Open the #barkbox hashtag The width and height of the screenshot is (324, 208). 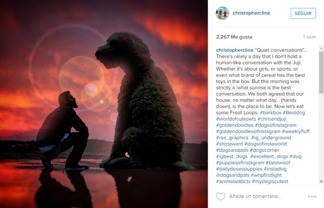coord(271,112)
